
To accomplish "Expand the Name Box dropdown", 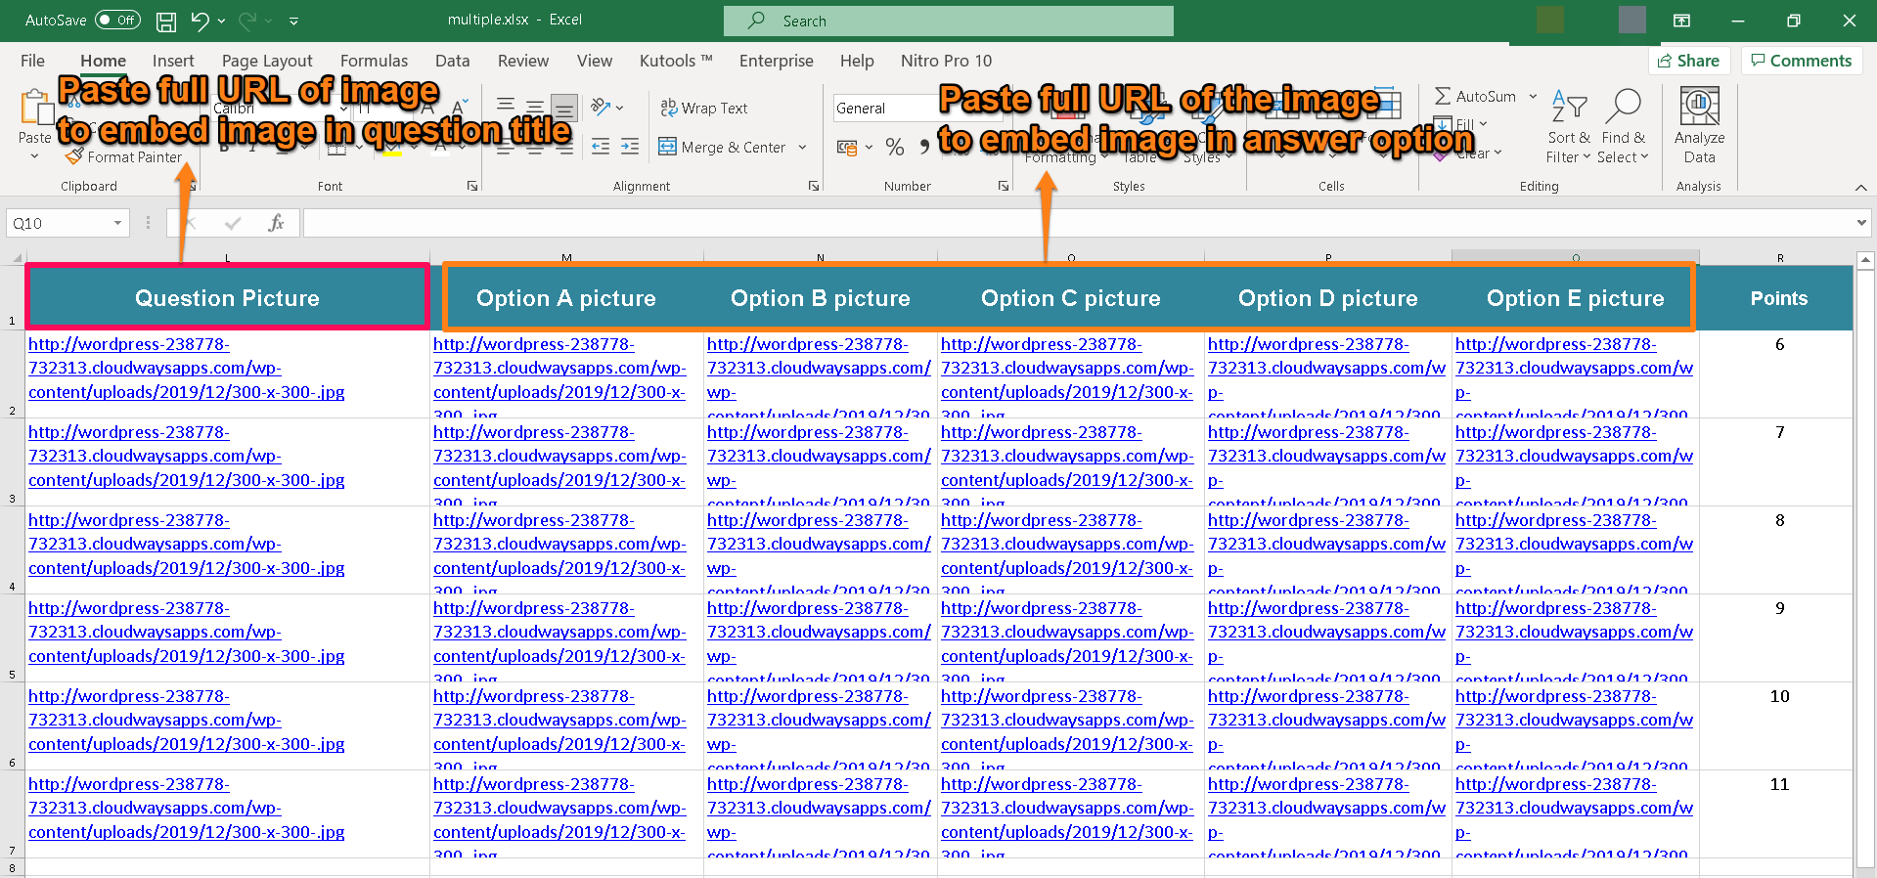I will [x=117, y=223].
